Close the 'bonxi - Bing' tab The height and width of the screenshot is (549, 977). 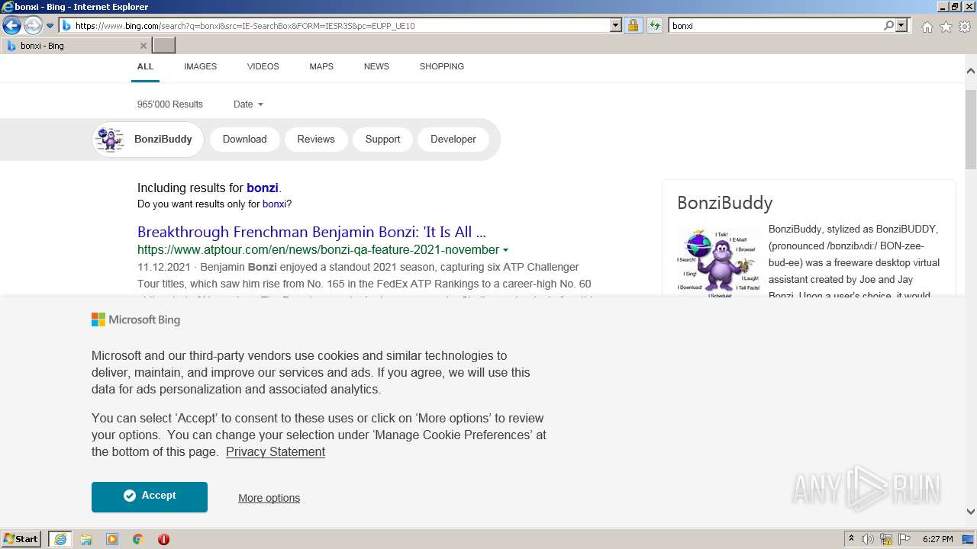143,46
